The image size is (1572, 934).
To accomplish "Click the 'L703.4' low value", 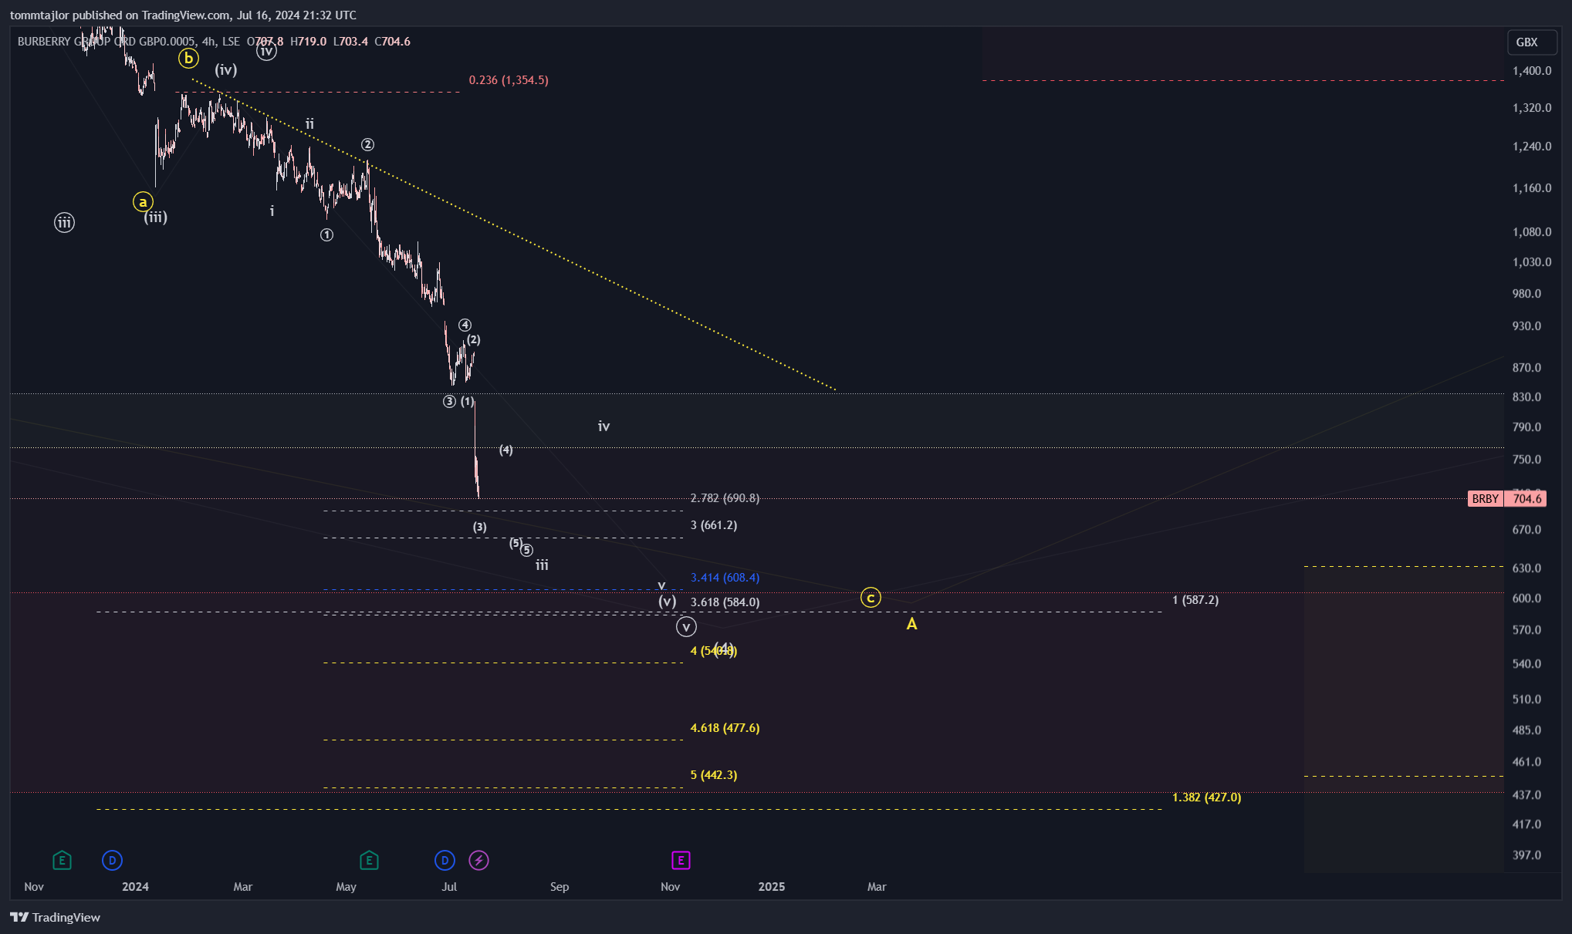I will (x=350, y=42).
